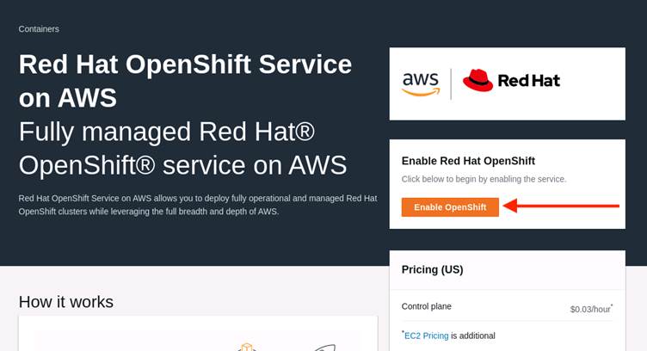Click the AWS logo

[x=421, y=83]
